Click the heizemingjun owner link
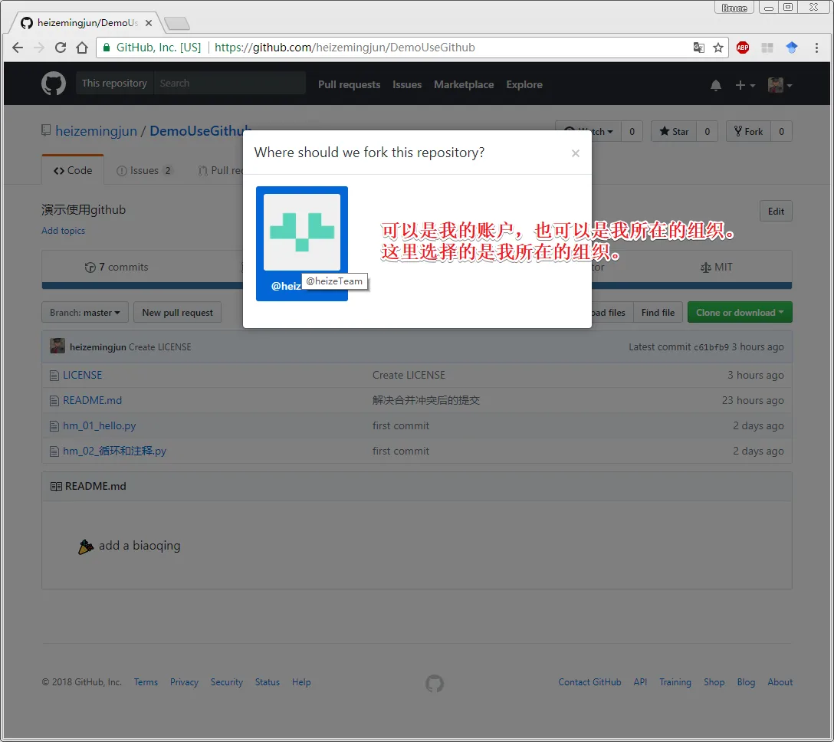 coord(97,131)
